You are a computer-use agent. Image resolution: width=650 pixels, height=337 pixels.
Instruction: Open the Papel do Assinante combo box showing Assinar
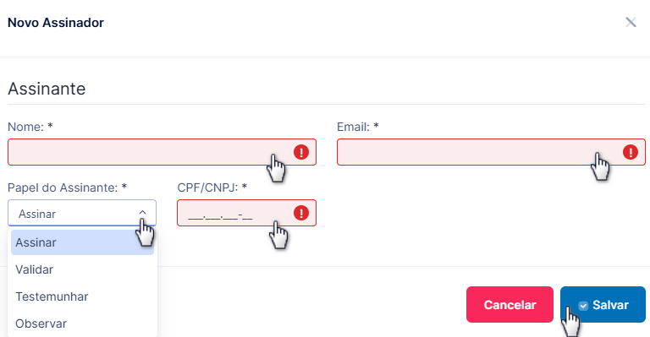point(82,213)
